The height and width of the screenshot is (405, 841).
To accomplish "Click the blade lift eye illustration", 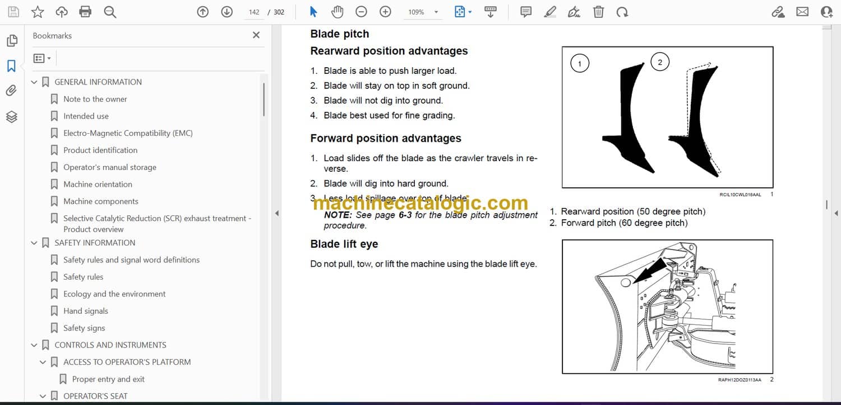I will tap(667, 307).
